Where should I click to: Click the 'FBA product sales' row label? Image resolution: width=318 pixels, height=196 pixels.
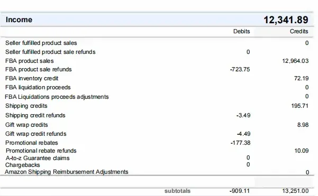(30, 61)
